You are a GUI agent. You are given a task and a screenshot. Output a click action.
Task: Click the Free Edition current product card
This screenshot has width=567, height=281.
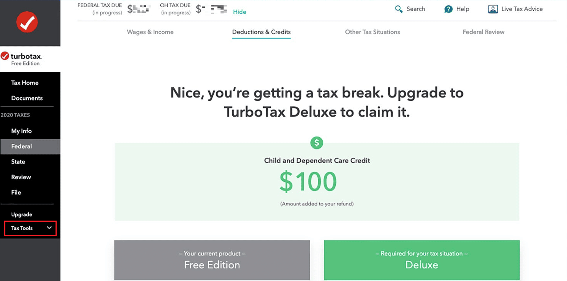click(x=212, y=260)
